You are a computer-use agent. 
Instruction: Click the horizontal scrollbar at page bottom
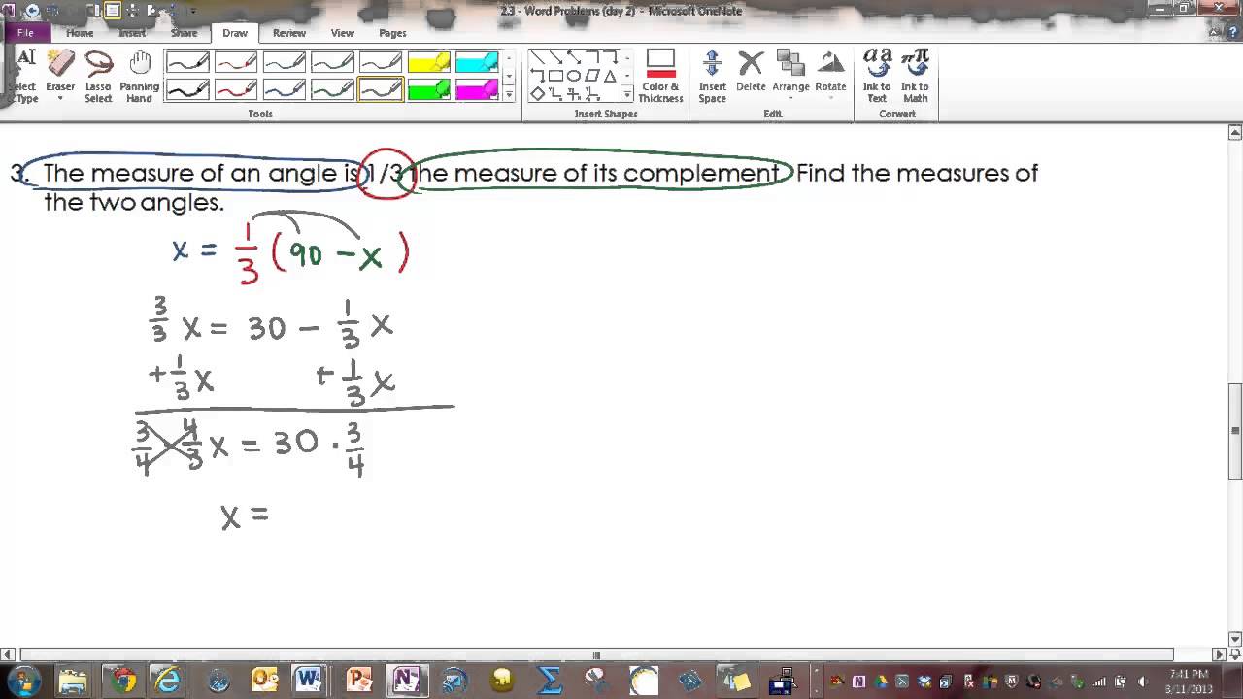pyautogui.click(x=596, y=654)
